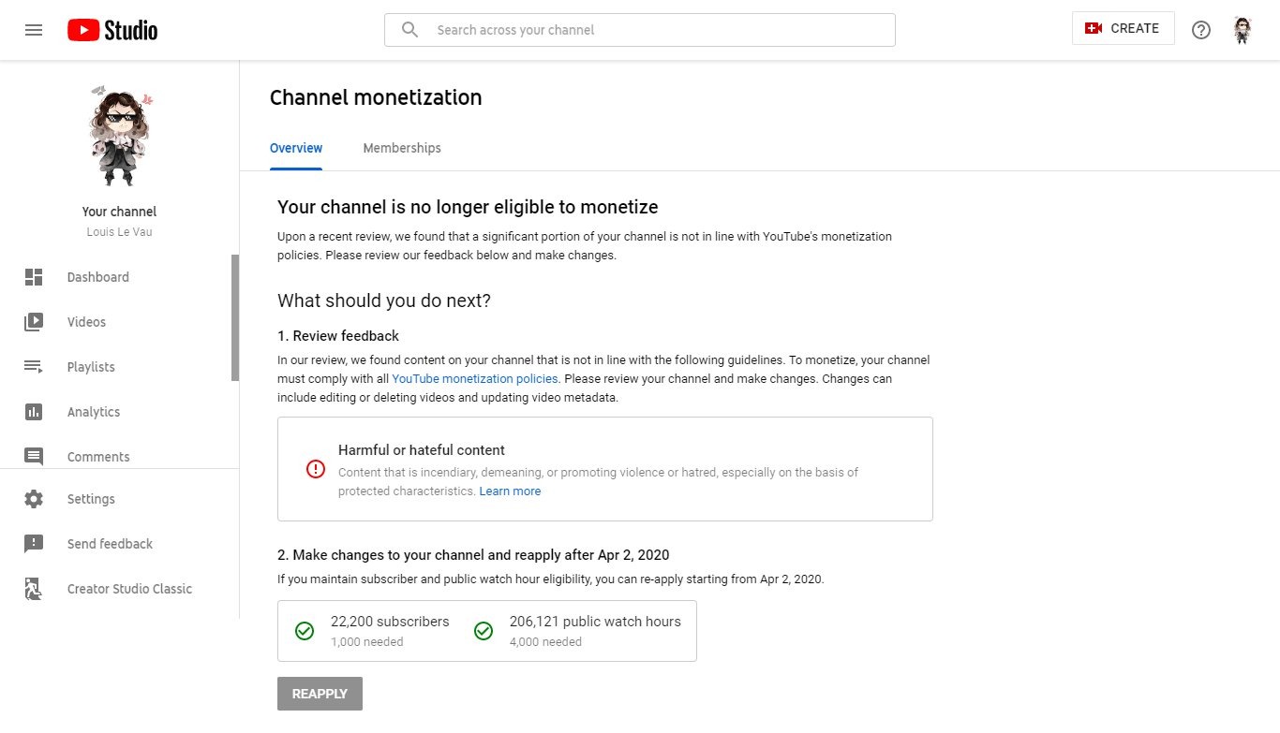Image resolution: width=1280 pixels, height=733 pixels.
Task: Click Learn more about harmful content
Action: click(x=510, y=491)
